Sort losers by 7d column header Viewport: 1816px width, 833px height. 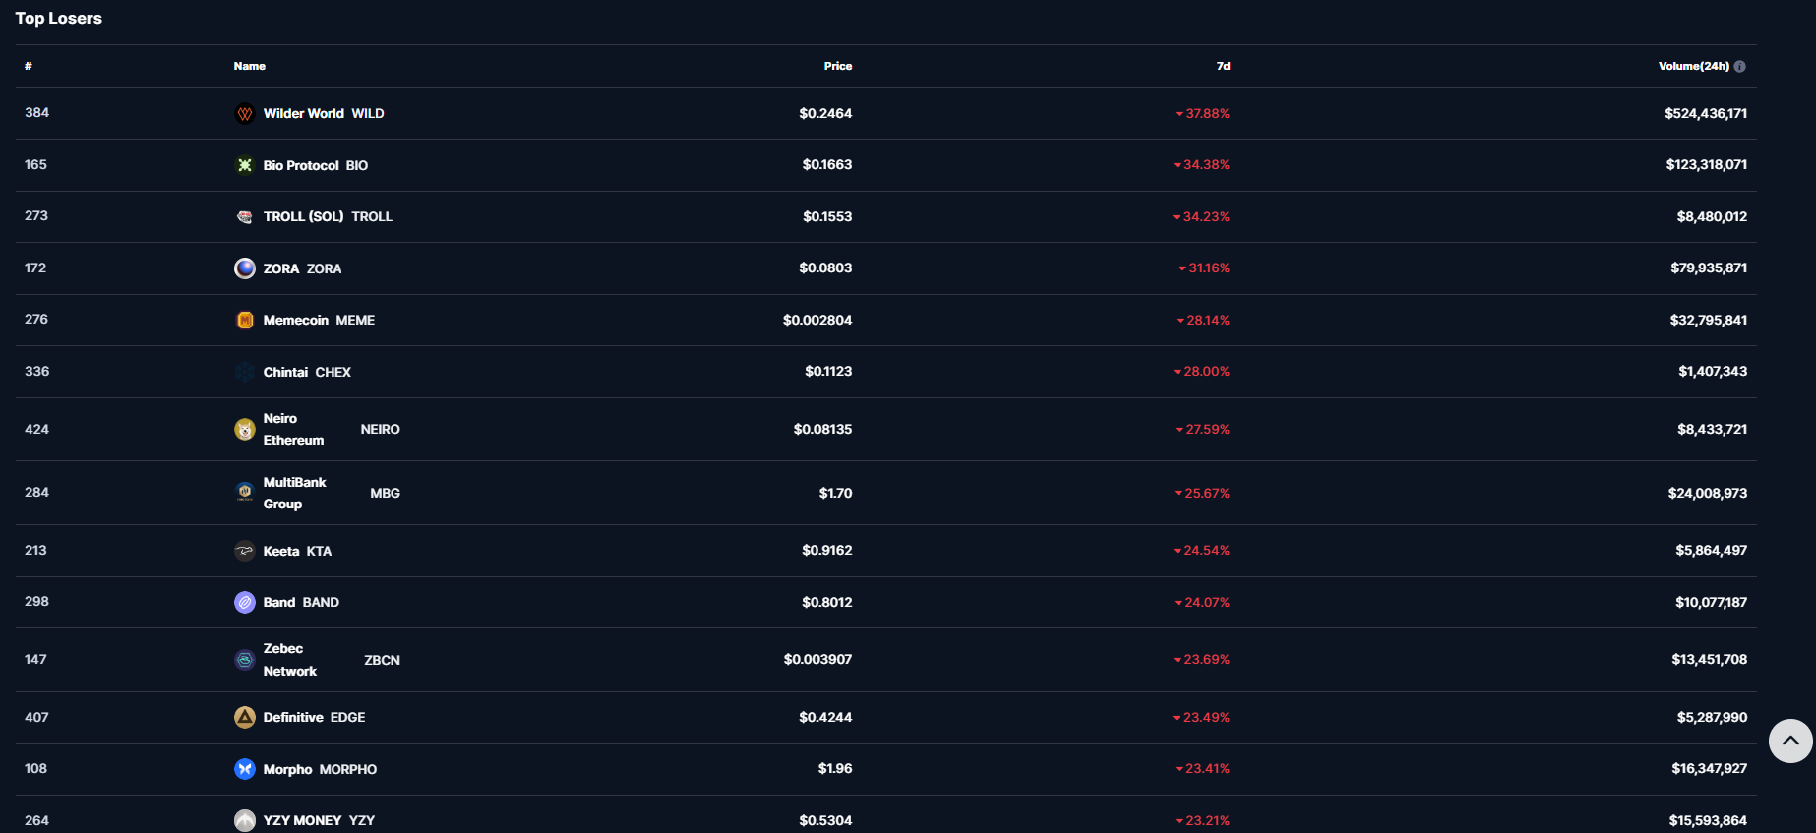coord(1223,66)
